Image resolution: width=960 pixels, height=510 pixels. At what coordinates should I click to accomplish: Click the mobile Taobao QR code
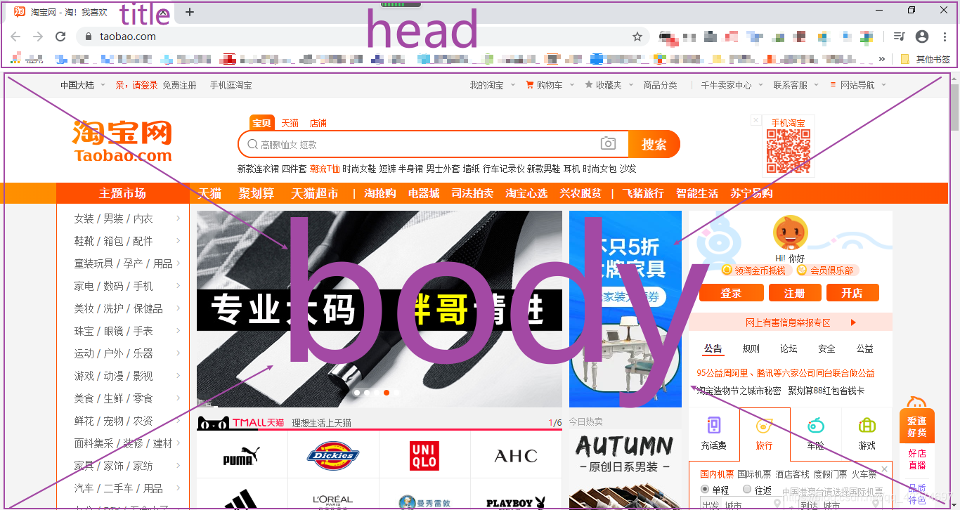[x=788, y=151]
